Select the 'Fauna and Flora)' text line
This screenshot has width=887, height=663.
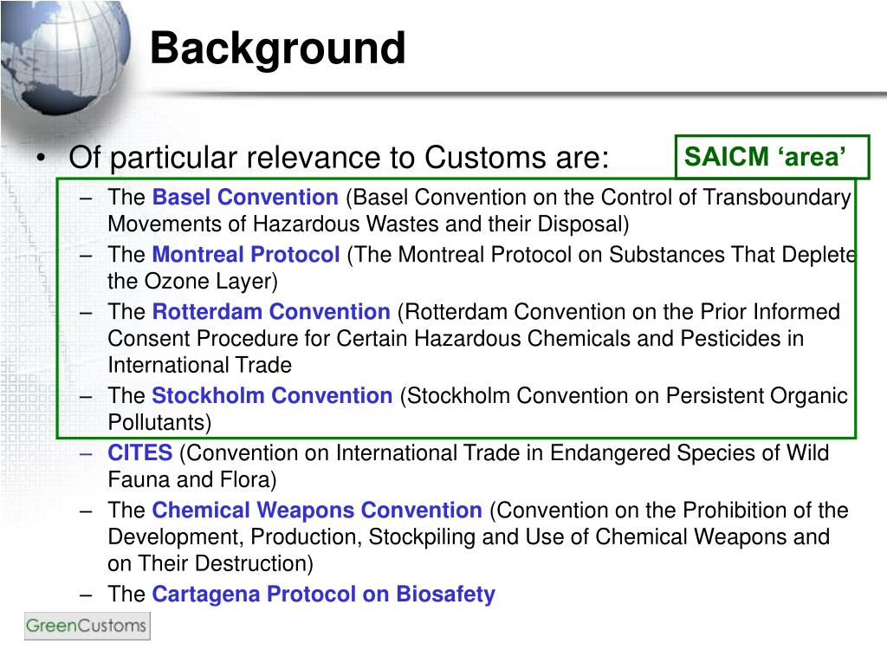(191, 479)
